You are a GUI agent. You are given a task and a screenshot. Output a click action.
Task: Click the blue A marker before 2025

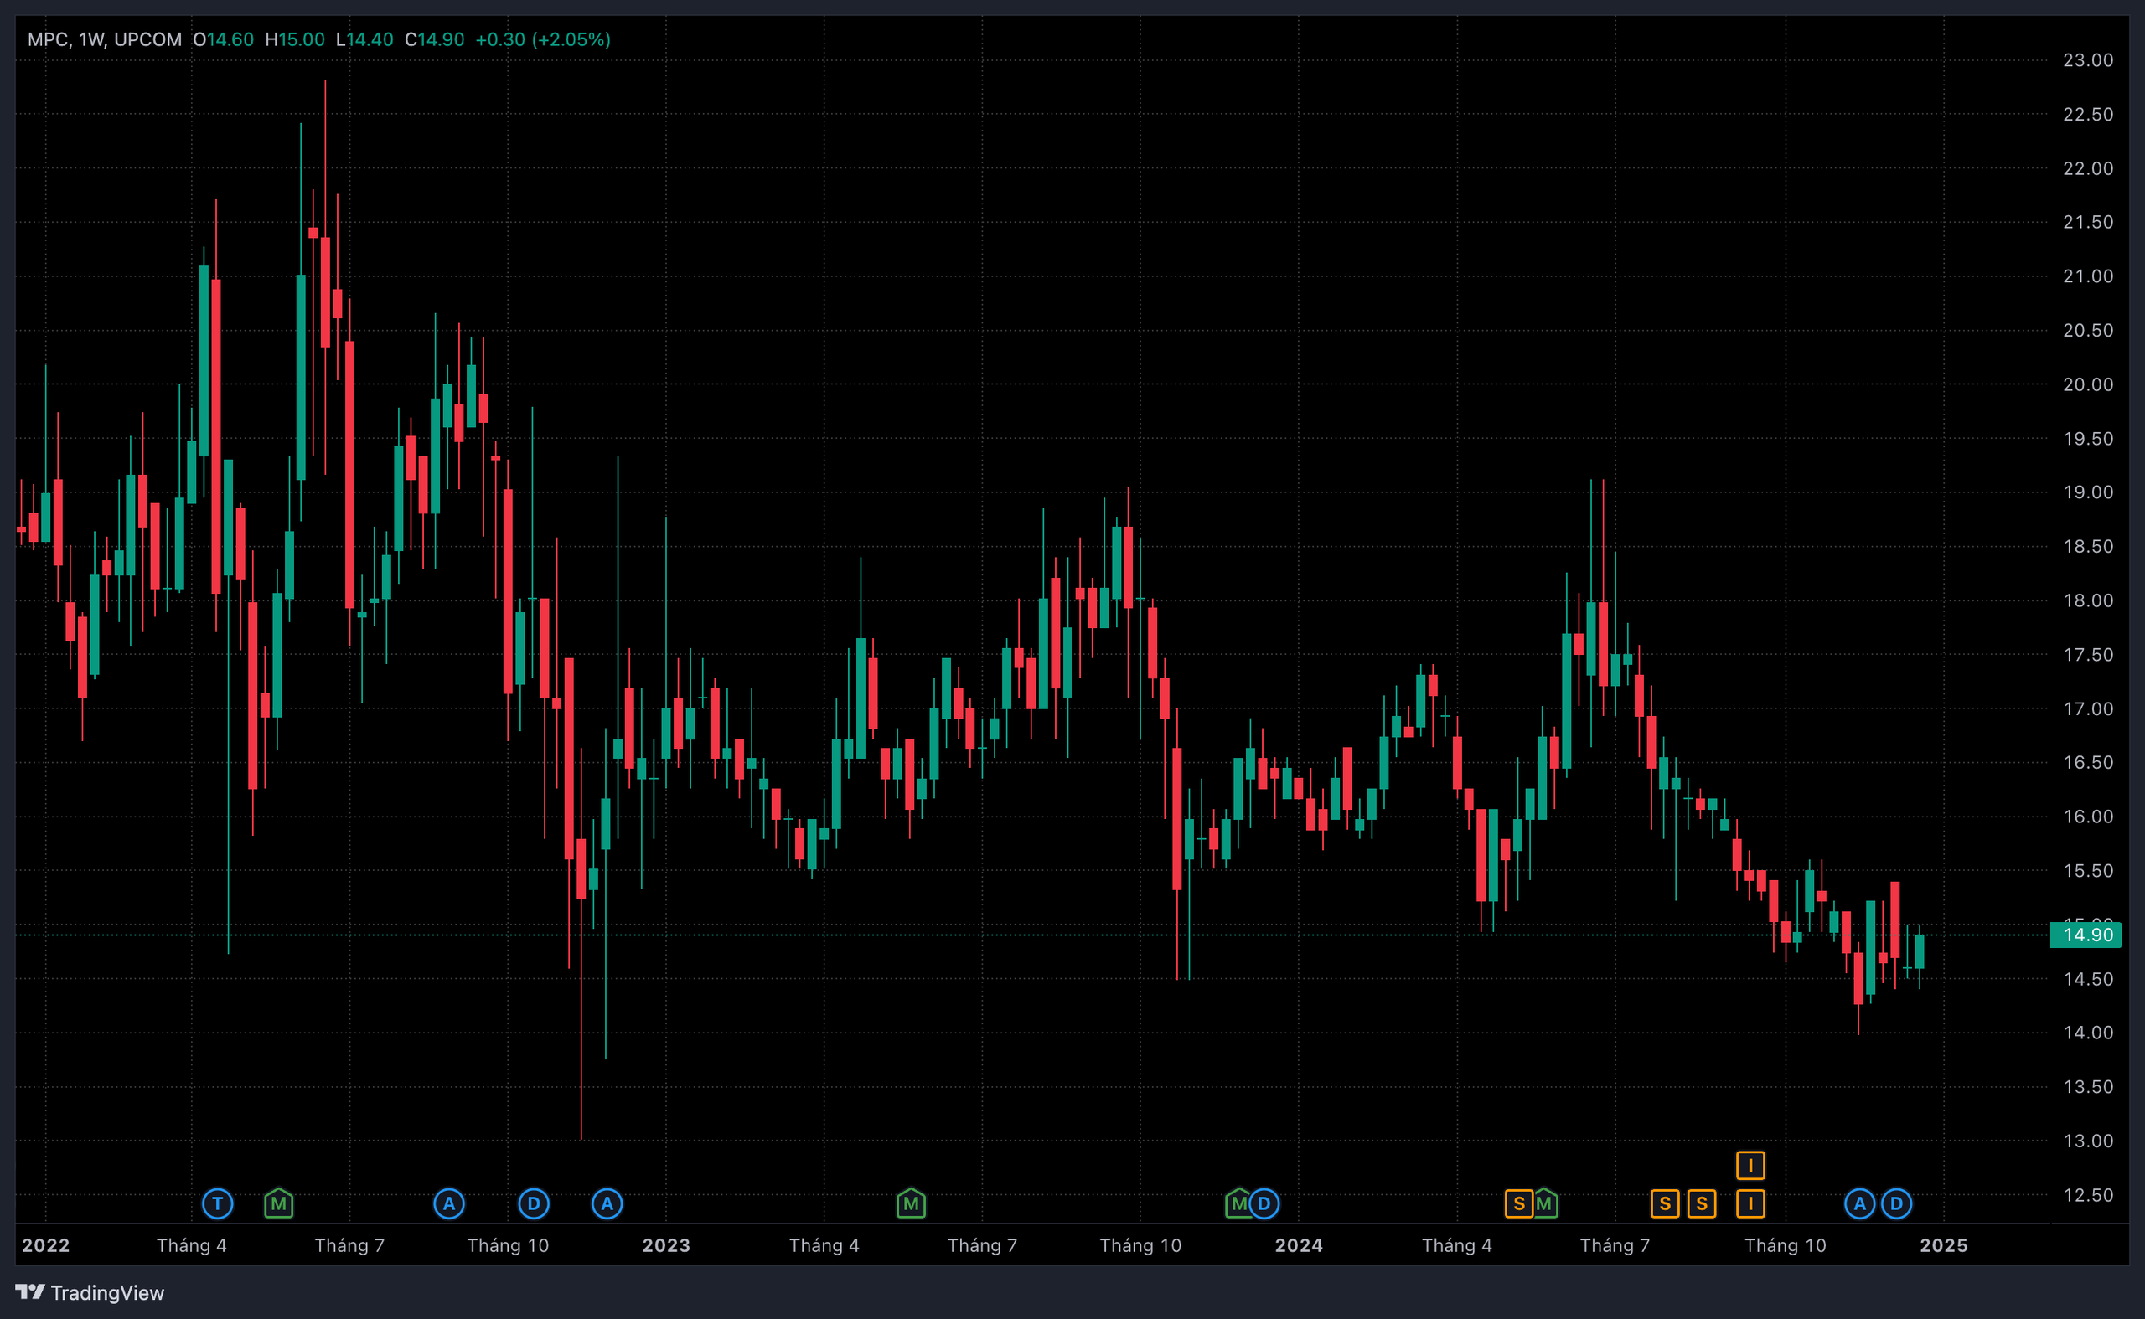tap(1859, 1204)
